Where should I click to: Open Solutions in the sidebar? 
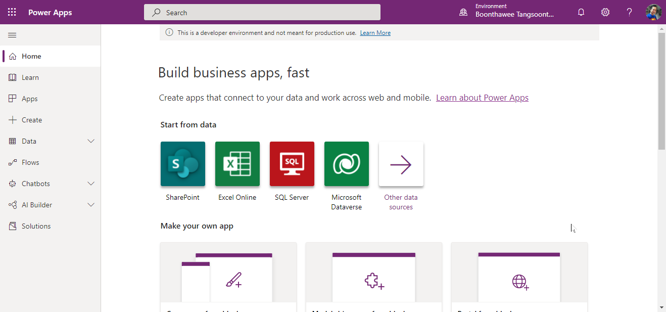51,226
